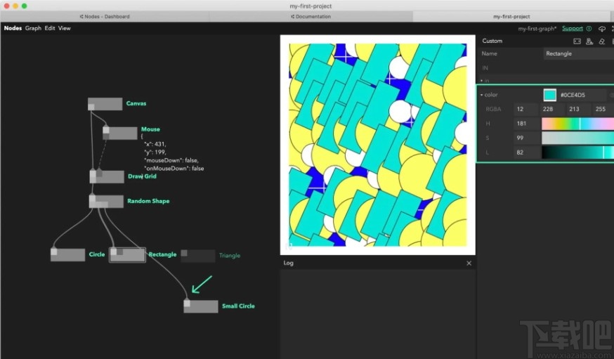Select the Circle node block
The image size is (614, 359).
pyautogui.click(x=67, y=254)
